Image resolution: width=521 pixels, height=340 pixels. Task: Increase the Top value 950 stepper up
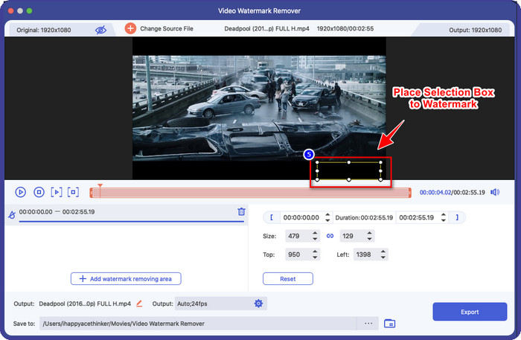click(315, 252)
